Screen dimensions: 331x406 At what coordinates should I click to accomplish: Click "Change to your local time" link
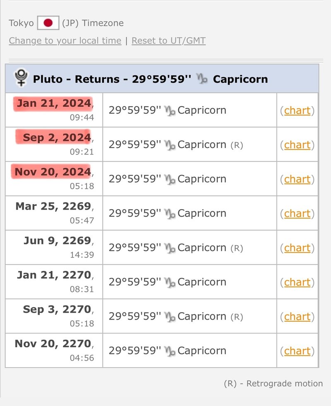(65, 41)
